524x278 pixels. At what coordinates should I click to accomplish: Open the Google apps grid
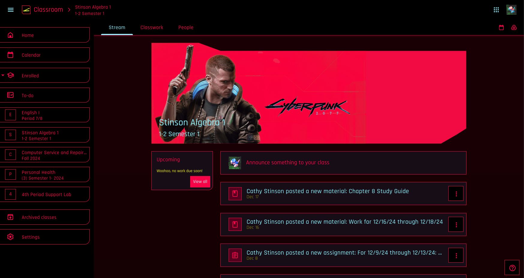(496, 10)
